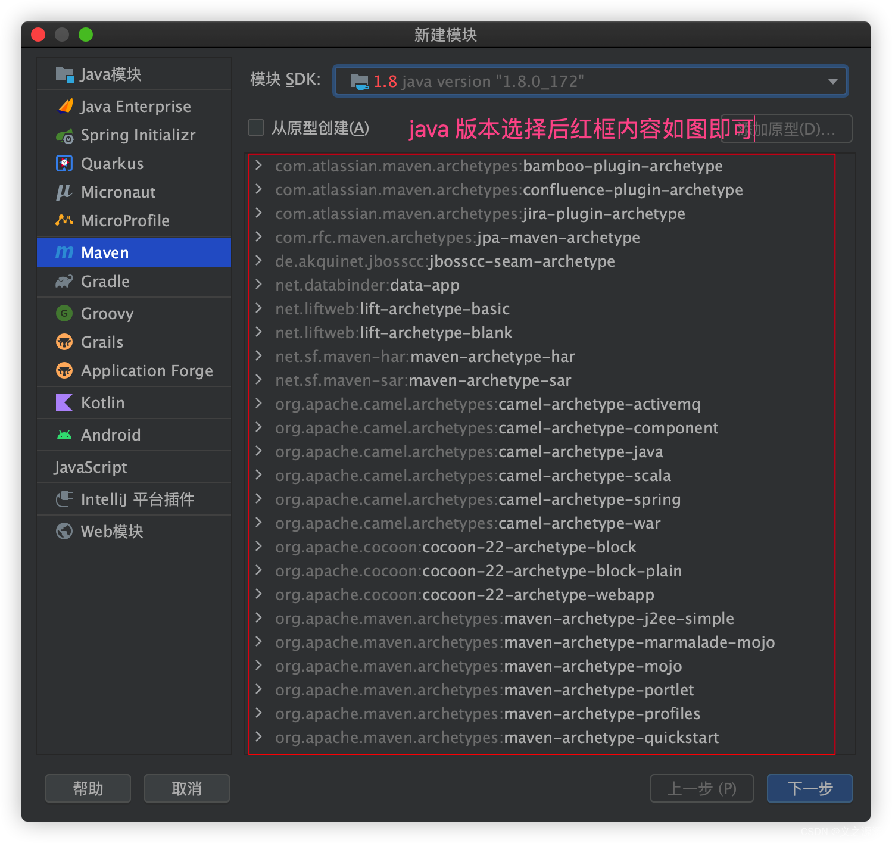The image size is (892, 843).
Task: Click the Java模块 folder icon
Action: point(64,74)
